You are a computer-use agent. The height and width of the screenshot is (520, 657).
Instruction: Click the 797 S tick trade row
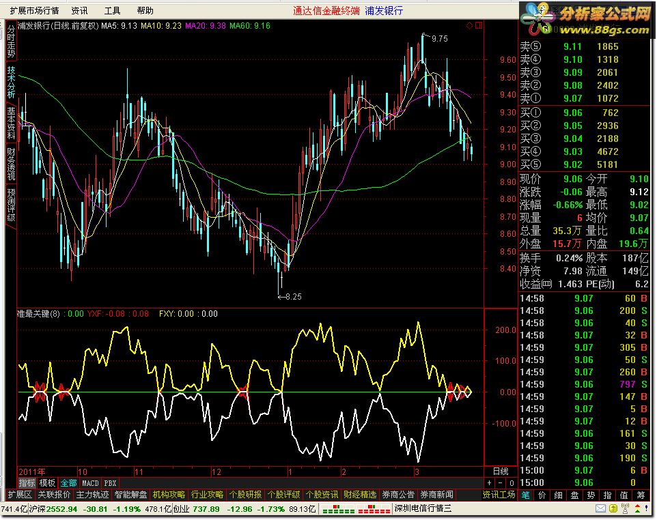point(584,384)
